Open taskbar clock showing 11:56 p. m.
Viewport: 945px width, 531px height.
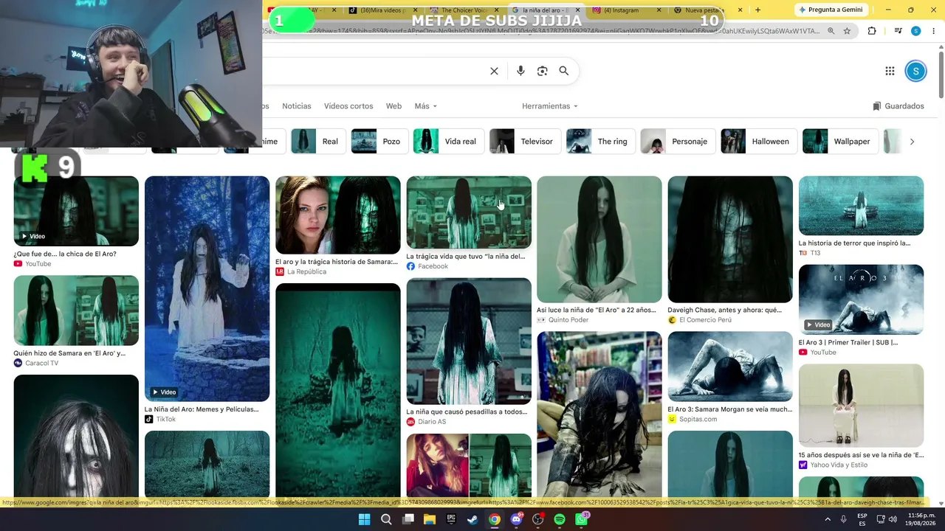[x=921, y=519]
